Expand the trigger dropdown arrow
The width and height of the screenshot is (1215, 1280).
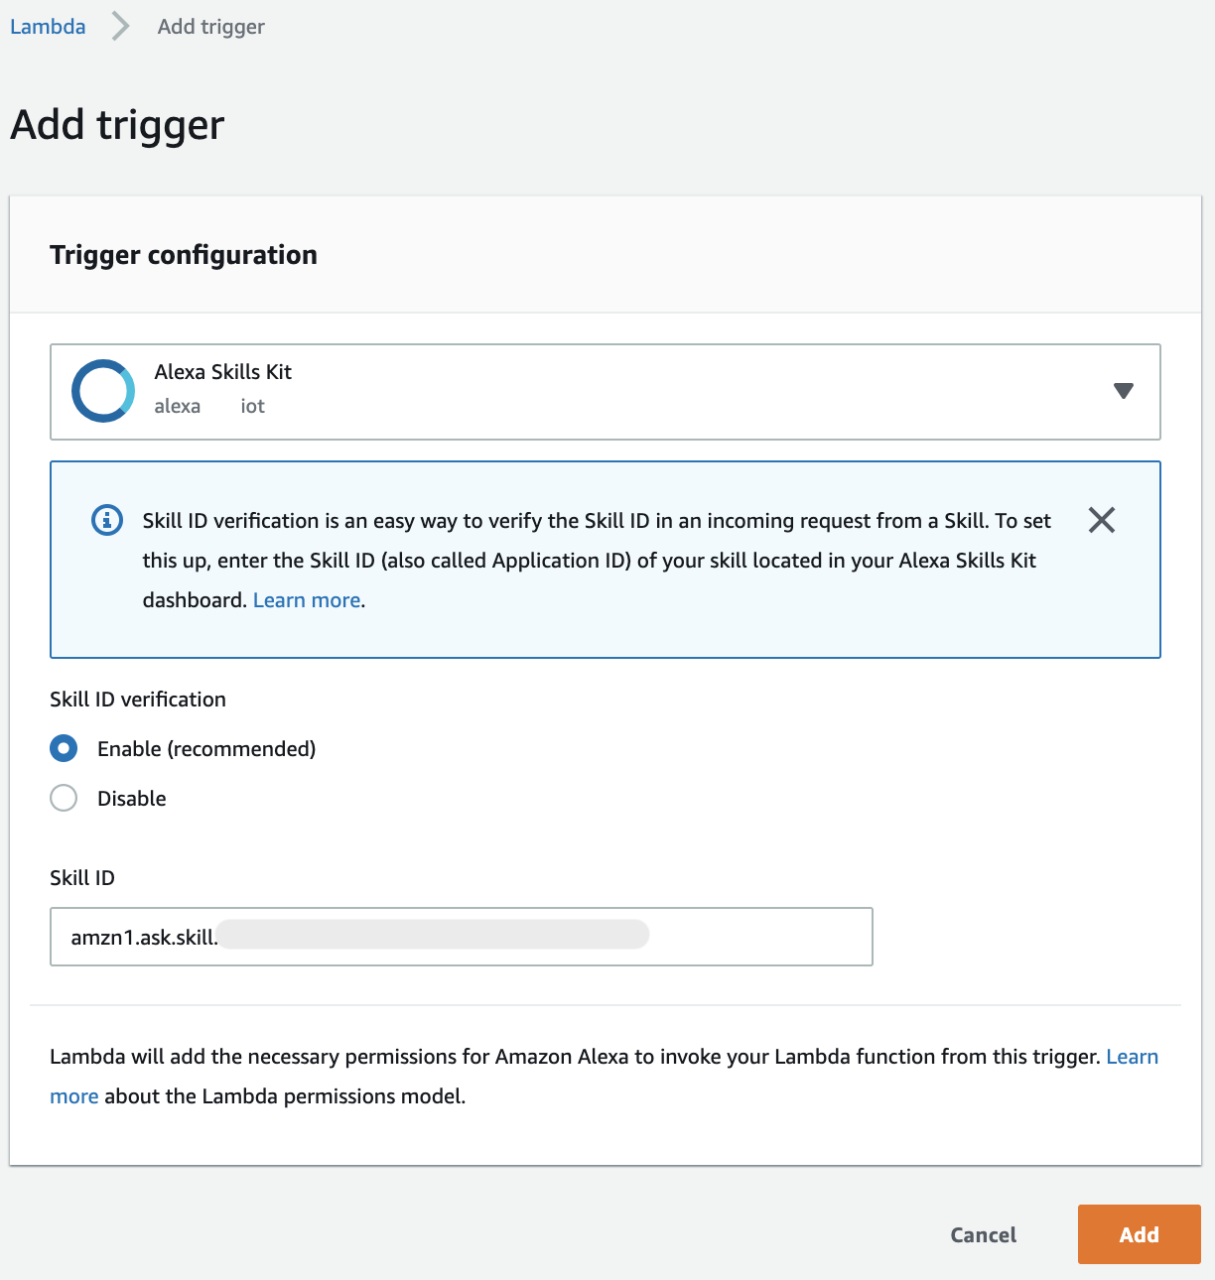(1124, 391)
